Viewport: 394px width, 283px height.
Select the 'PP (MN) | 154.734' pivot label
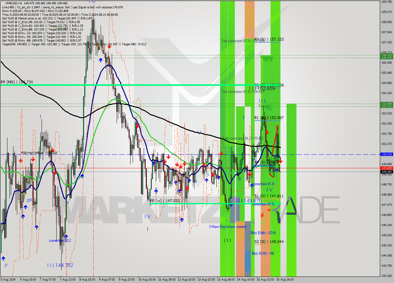[x=17, y=82]
